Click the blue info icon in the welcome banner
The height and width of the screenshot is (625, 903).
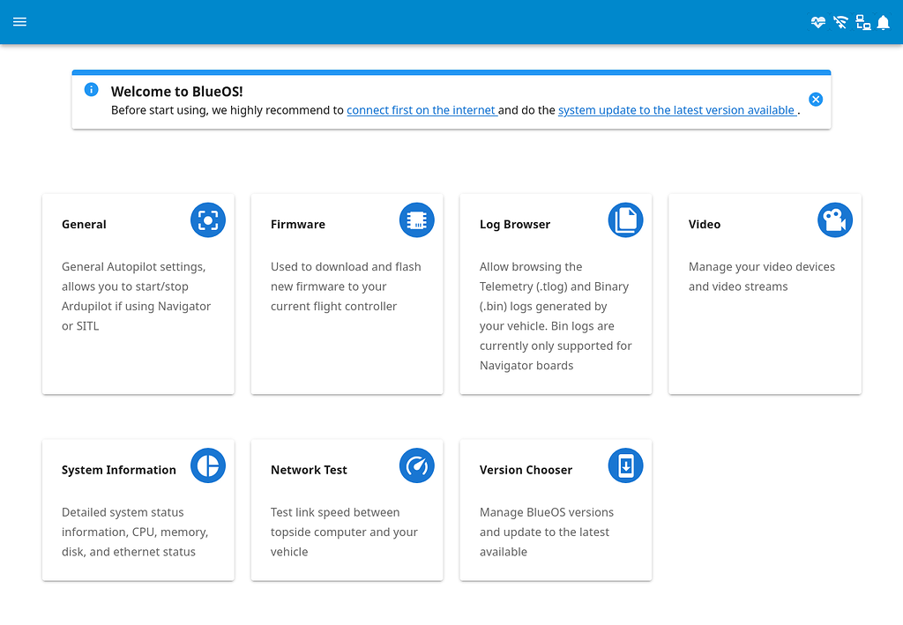click(x=91, y=89)
